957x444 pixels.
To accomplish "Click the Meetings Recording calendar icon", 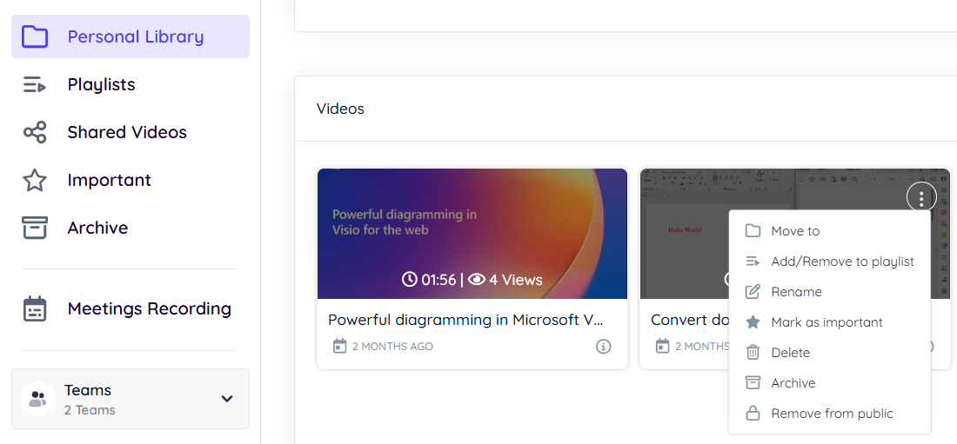I will [35, 308].
